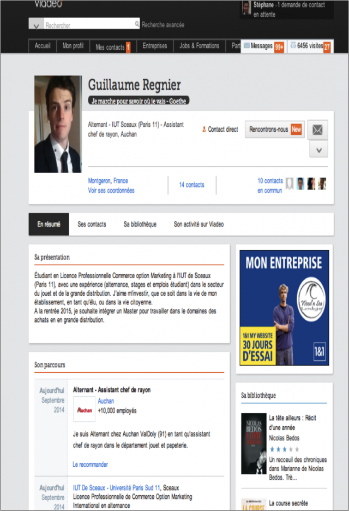
Task: Switch to the Ses contacts tab
Action: [92, 224]
